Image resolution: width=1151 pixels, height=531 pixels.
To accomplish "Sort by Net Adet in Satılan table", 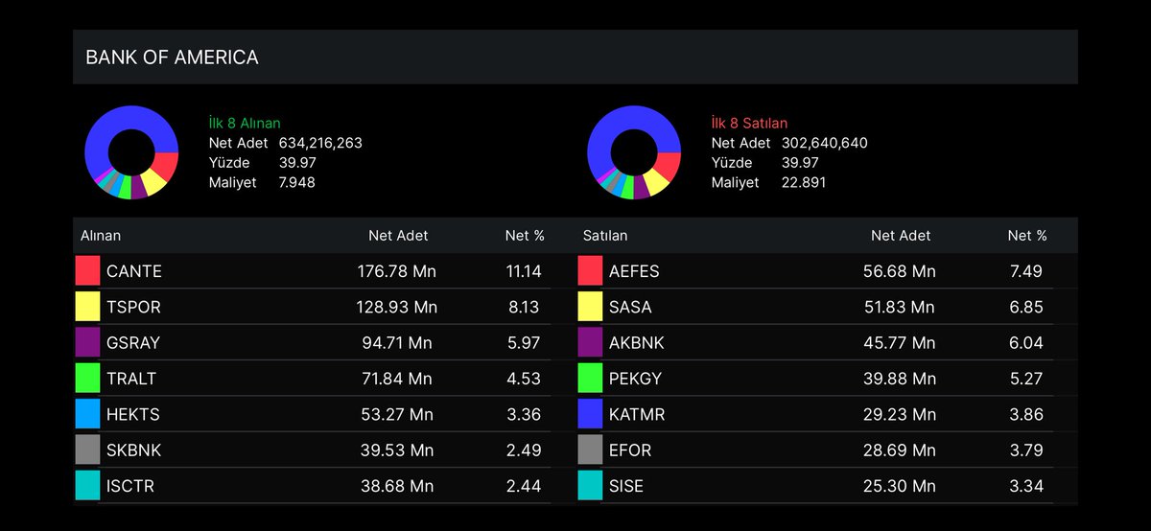I will click(x=901, y=235).
